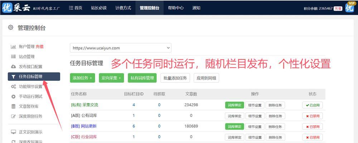Select 任务目标管理 in sidebar
358x143 pixels.
coord(34,77)
